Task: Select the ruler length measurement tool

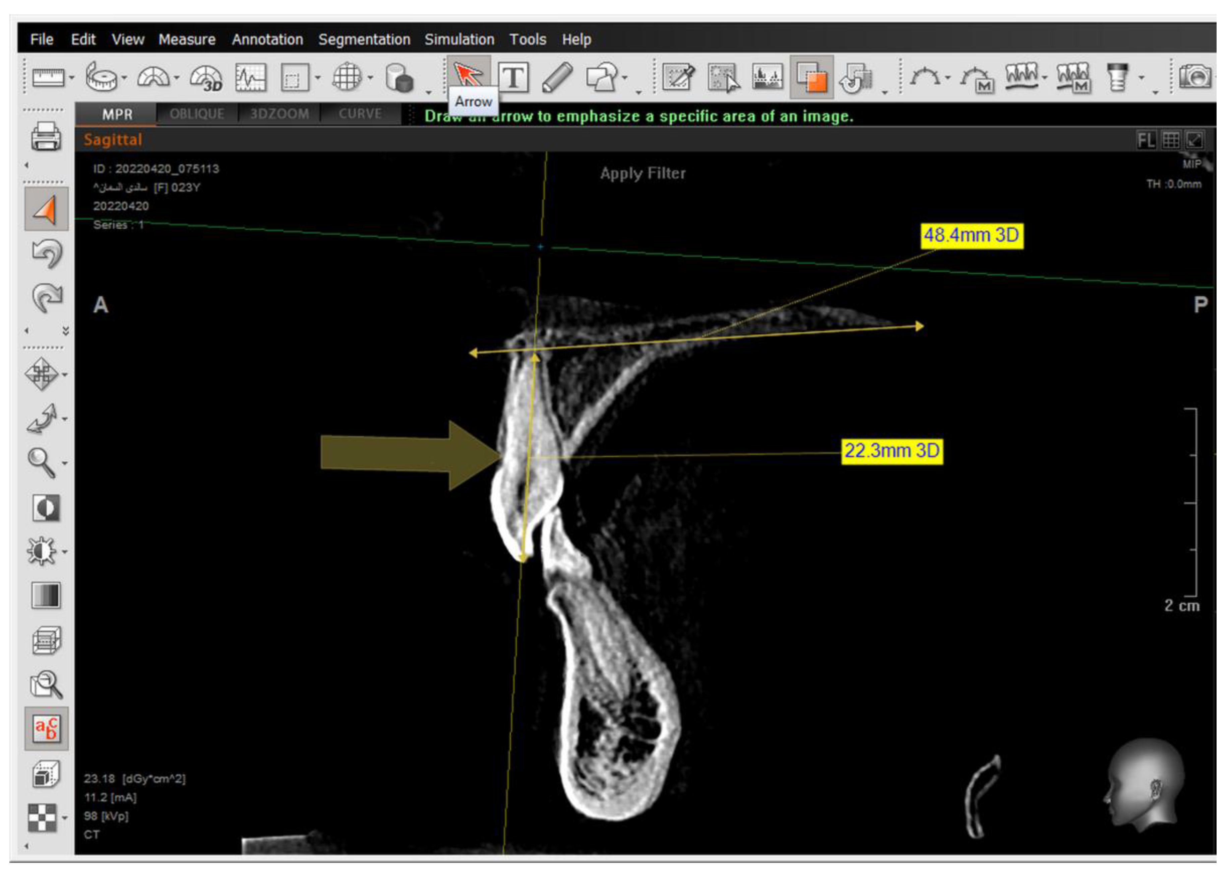Action: [48, 78]
